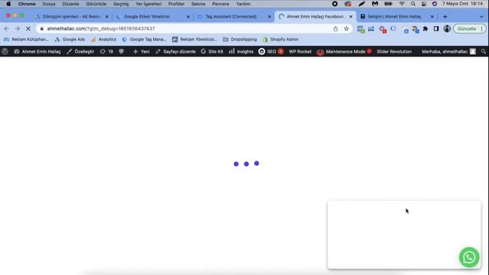The width and height of the screenshot is (489, 275).
Task: Open the Extensions puzzle icon
Action: 426,29
